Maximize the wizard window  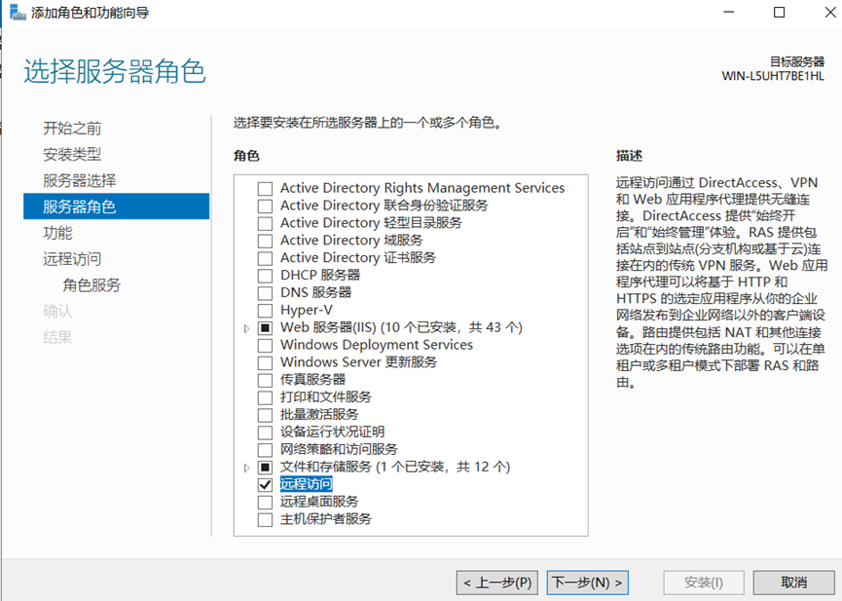point(779,13)
